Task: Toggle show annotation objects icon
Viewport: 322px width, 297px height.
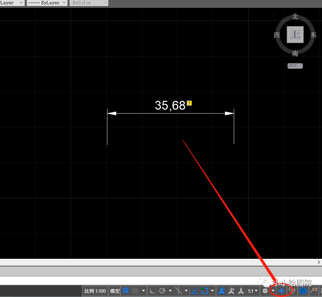Action: pos(221,291)
